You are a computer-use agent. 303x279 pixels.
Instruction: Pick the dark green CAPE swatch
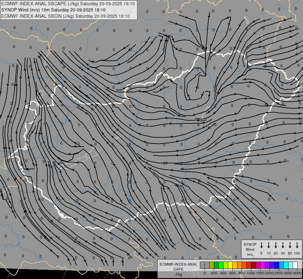[x=216, y=265]
